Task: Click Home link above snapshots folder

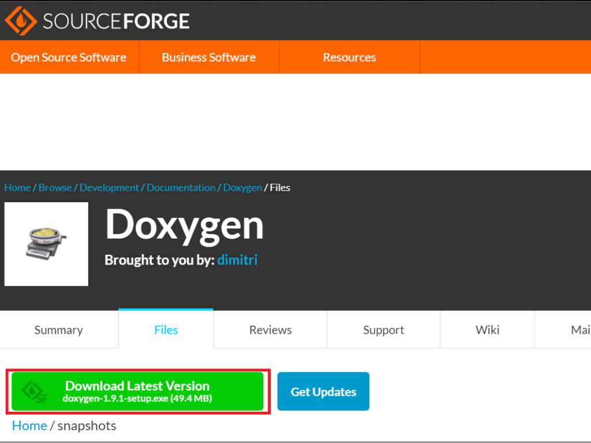Action: [x=29, y=426]
